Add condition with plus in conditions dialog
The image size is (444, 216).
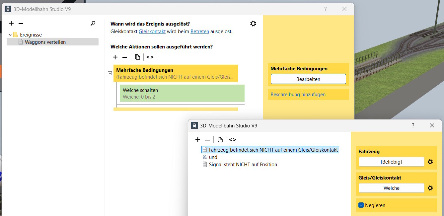tap(198, 140)
